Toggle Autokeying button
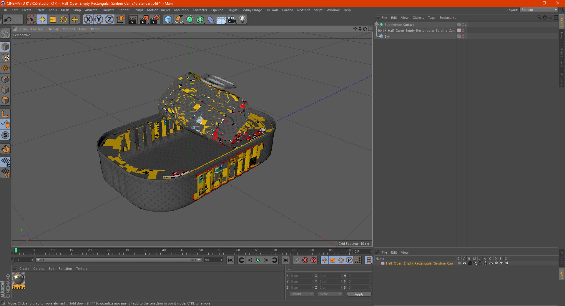The width and height of the screenshot is (565, 306). coord(305,260)
